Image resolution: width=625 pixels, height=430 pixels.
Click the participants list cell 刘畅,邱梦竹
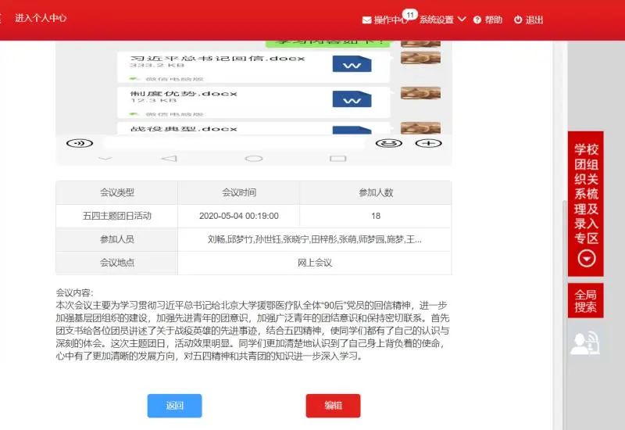click(314, 239)
